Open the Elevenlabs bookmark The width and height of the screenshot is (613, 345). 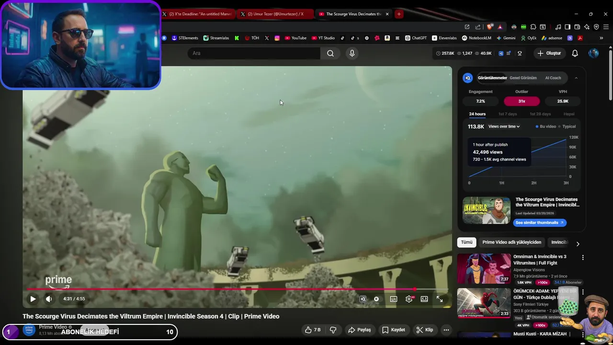coord(444,38)
